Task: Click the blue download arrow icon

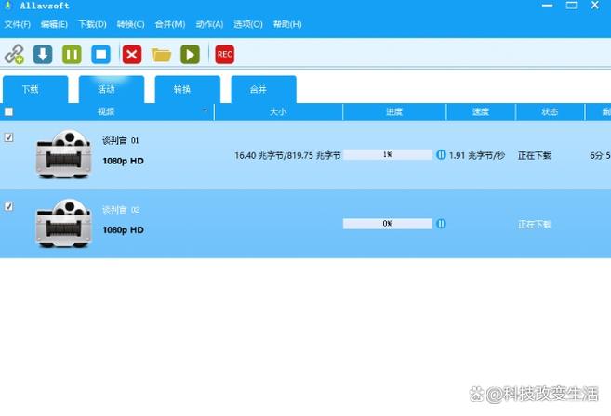Action: 43,54
